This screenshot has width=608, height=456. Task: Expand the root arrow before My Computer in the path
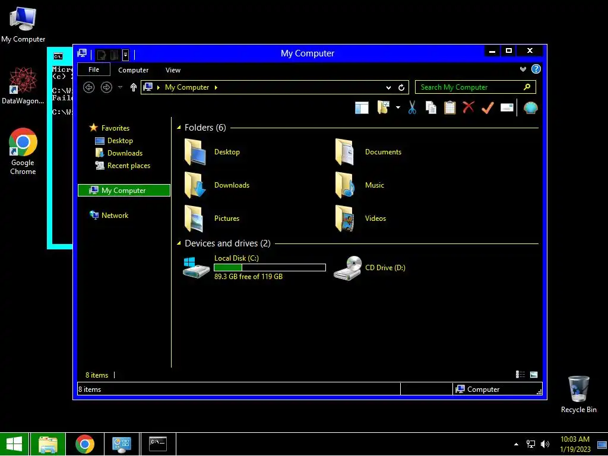pos(158,87)
